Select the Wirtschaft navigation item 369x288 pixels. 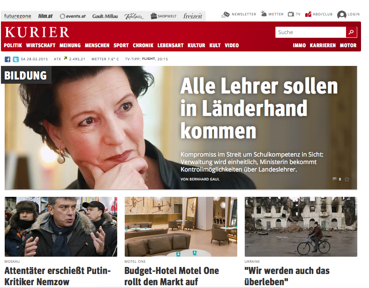pos(41,45)
